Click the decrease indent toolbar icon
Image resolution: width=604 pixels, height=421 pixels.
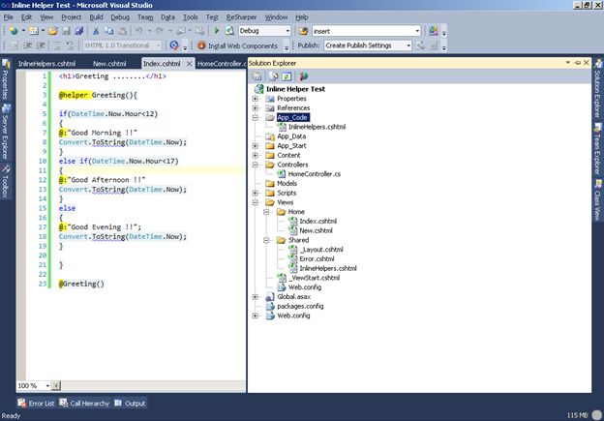coord(27,45)
